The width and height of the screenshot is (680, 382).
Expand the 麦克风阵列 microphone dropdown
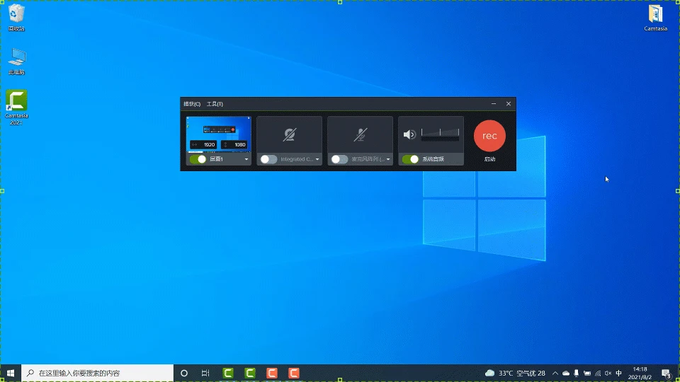(x=388, y=159)
